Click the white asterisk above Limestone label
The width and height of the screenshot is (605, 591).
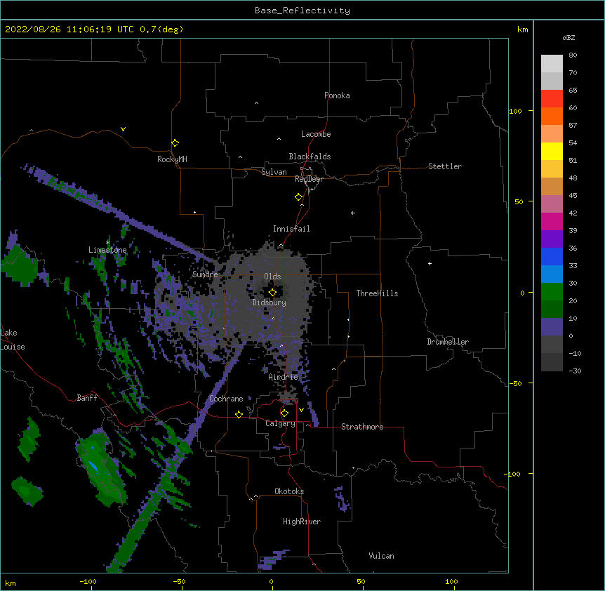[108, 243]
